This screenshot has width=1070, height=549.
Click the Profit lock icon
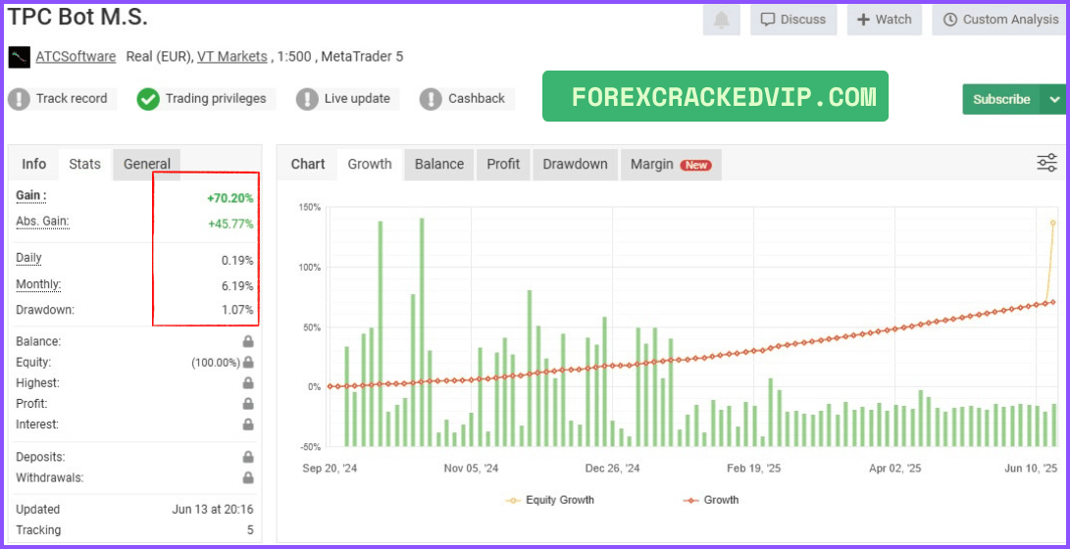[x=248, y=404]
